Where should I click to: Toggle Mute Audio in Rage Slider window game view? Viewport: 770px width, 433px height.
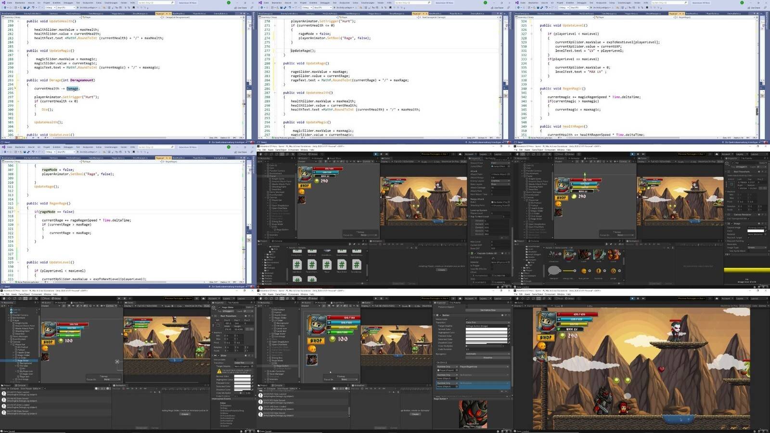tap(207, 306)
